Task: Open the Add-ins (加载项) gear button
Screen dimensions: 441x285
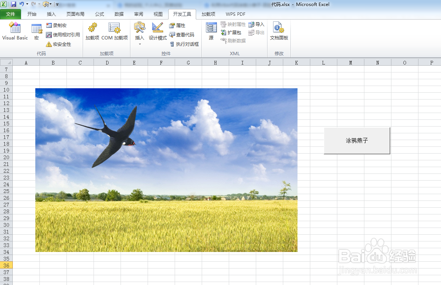Action: [x=92, y=32]
